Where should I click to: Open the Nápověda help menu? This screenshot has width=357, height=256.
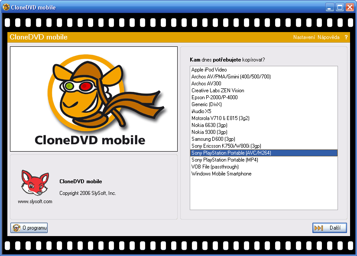(328, 38)
